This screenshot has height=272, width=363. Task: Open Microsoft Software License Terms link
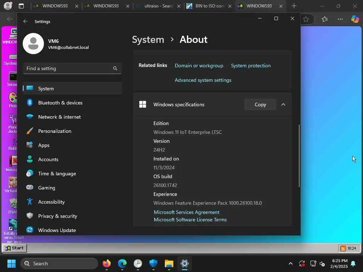click(190, 220)
